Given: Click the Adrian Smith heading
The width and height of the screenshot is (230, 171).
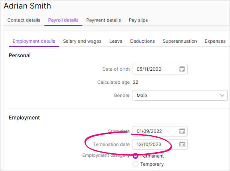Looking at the screenshot, I should [x=27, y=6].
